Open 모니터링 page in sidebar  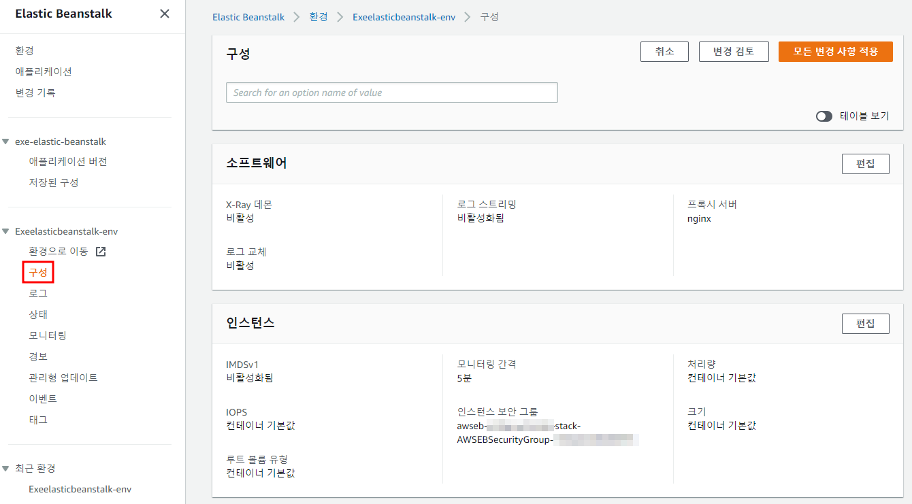click(x=48, y=335)
